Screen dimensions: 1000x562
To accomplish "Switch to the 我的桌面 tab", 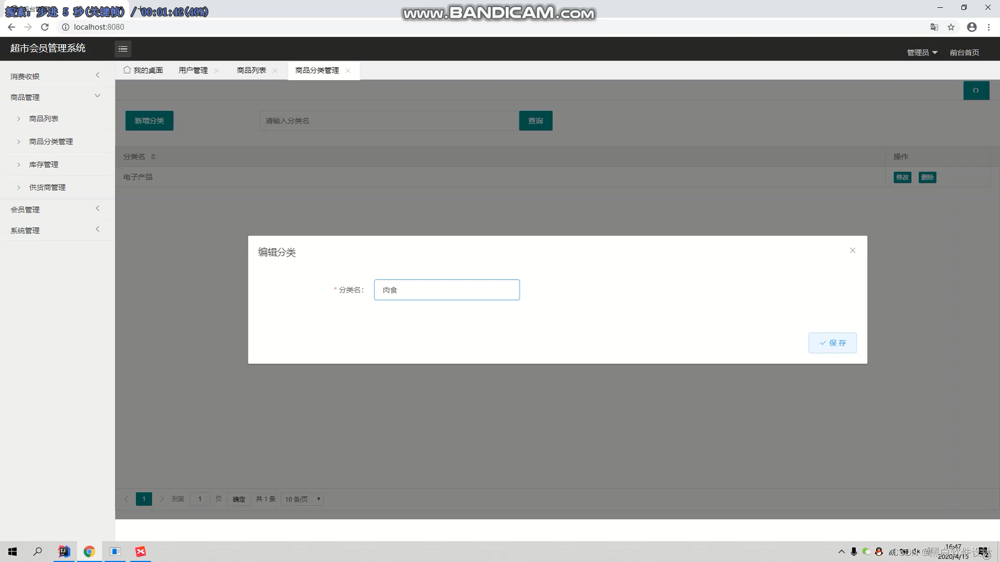I will [x=143, y=70].
